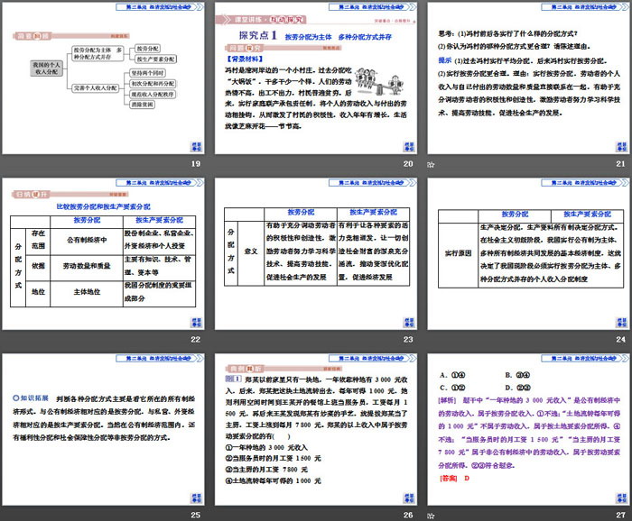Click the 消除贫困 node on slide 19
The height and width of the screenshot is (521, 632).
(142, 105)
